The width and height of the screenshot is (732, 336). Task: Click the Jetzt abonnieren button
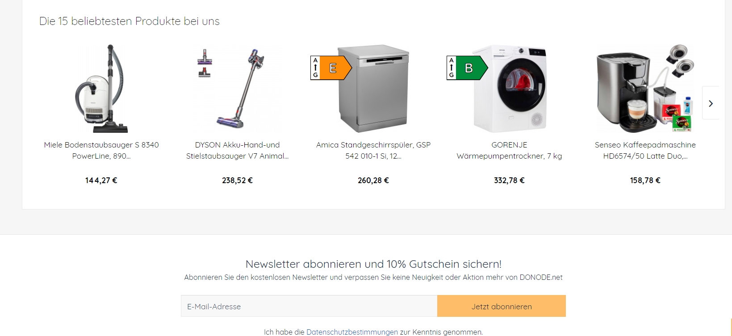[502, 306]
